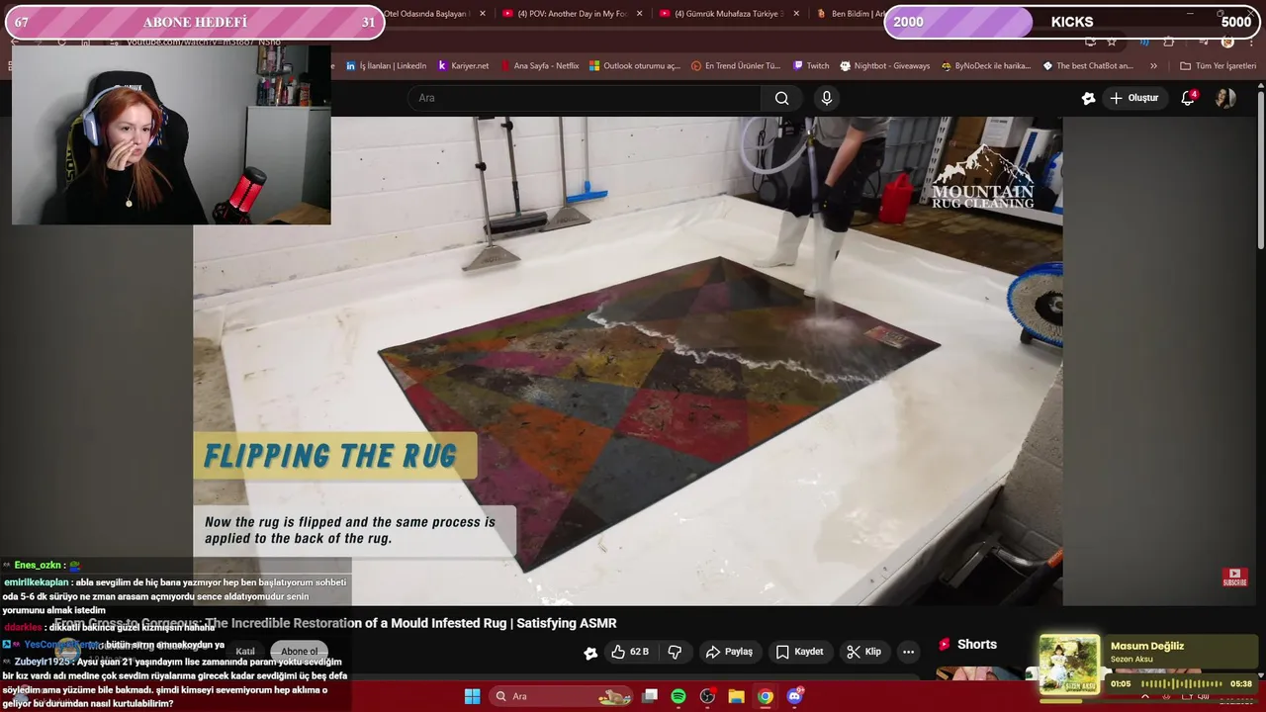Image resolution: width=1266 pixels, height=712 pixels.
Task: Dislike the video with thumbs down
Action: tap(675, 652)
